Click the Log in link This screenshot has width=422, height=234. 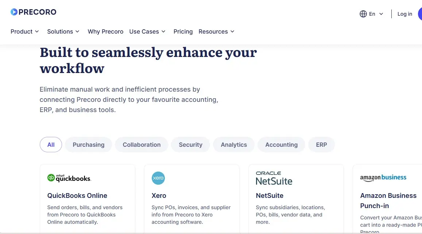point(405,14)
